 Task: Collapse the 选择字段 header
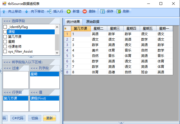click(31, 21)
